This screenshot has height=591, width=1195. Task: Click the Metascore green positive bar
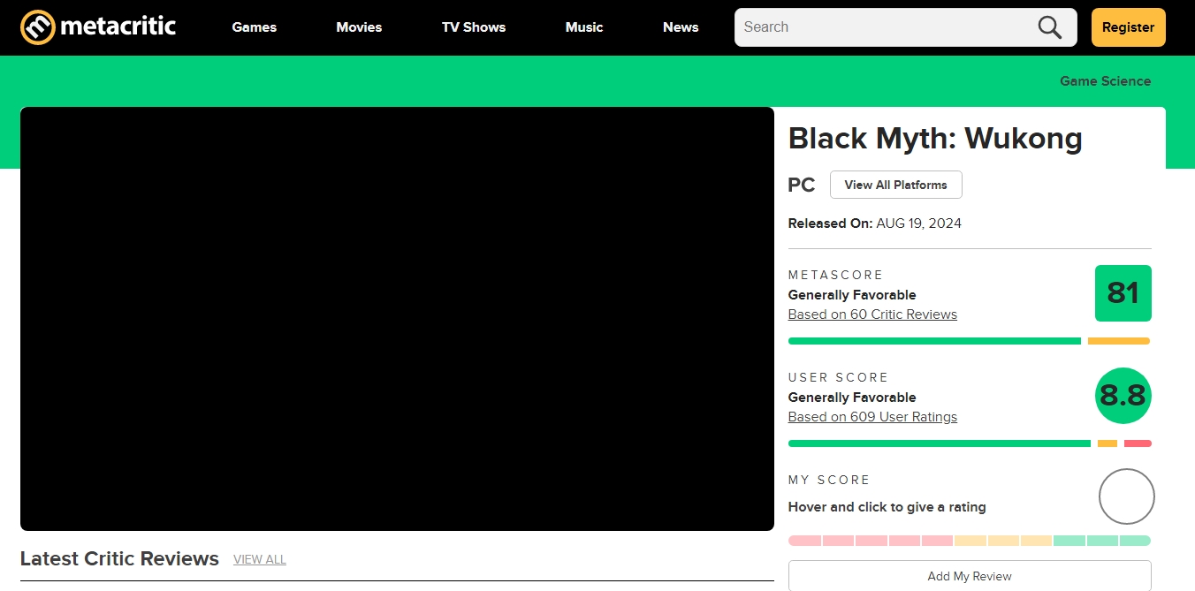(934, 341)
